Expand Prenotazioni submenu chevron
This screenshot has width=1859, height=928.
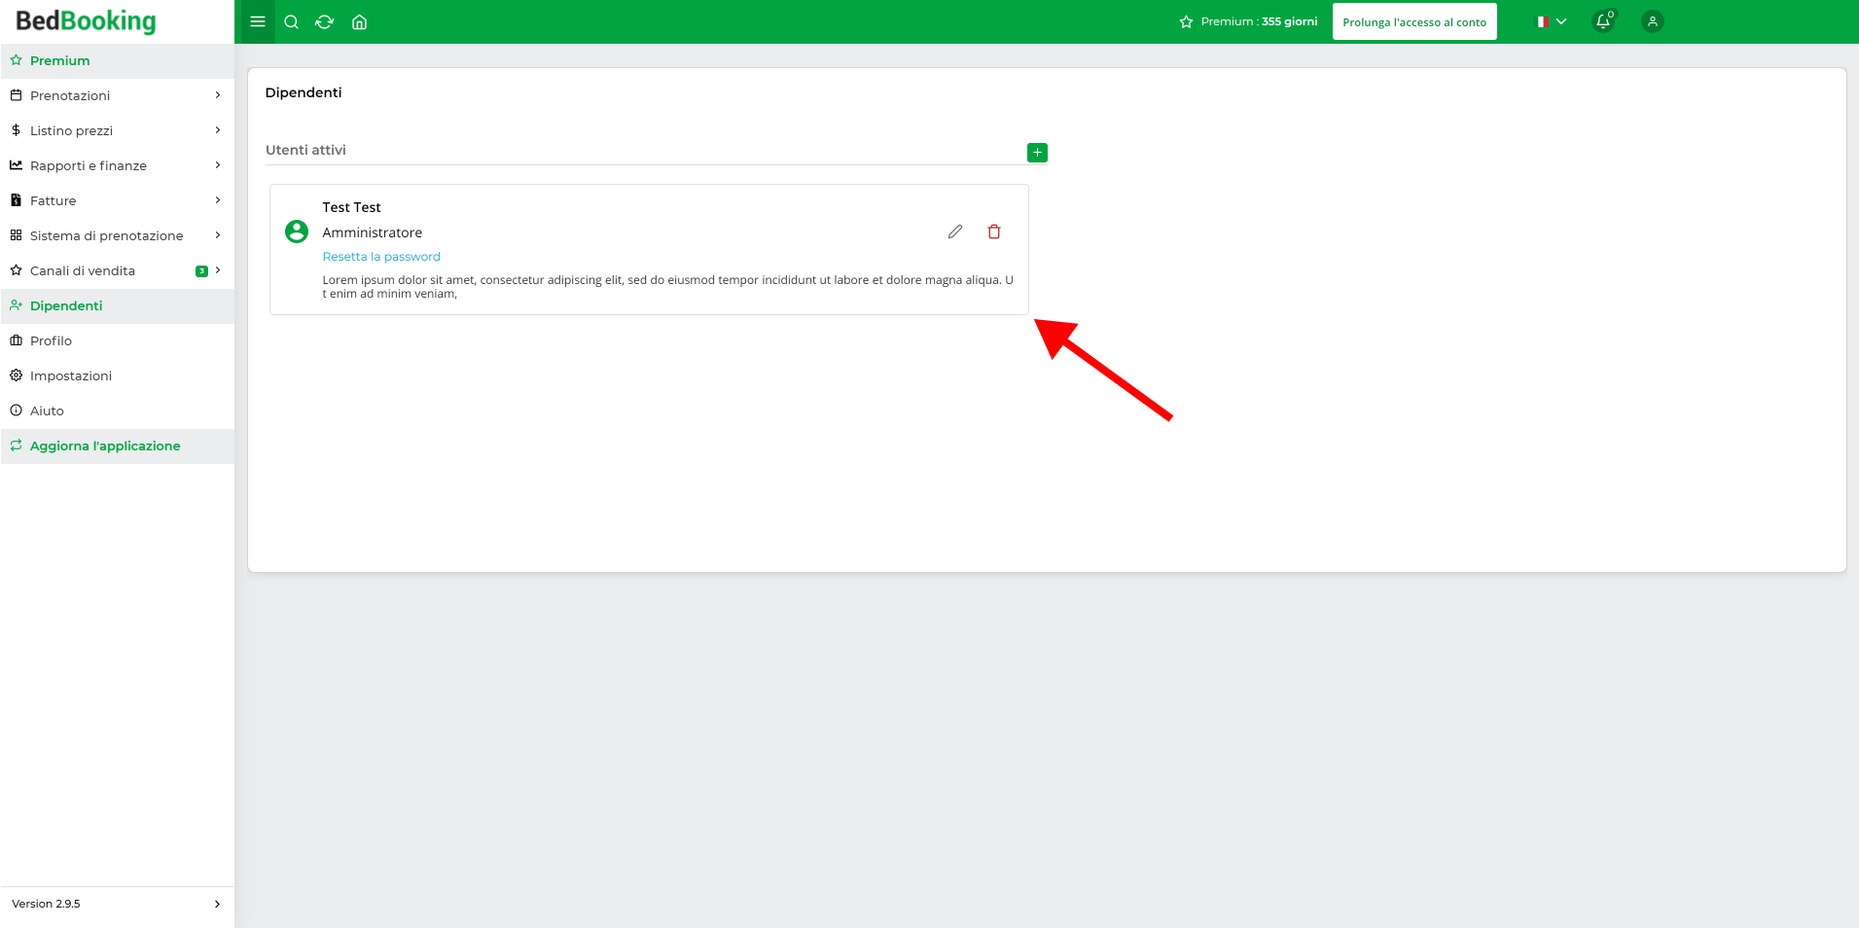click(x=218, y=95)
